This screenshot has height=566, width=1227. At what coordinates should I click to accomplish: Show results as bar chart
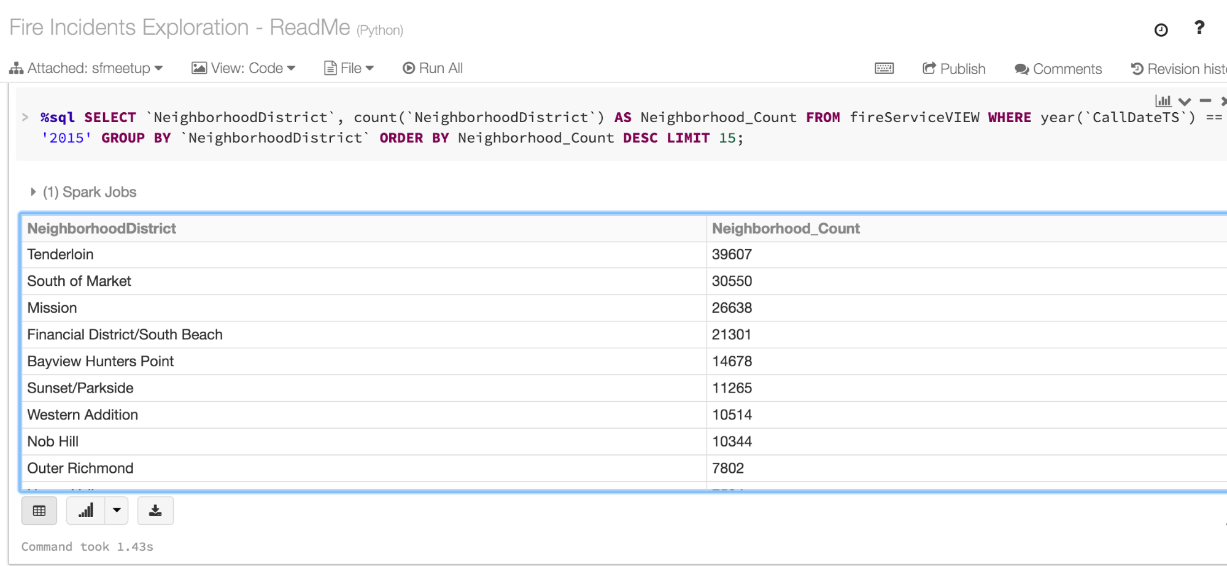[86, 511]
